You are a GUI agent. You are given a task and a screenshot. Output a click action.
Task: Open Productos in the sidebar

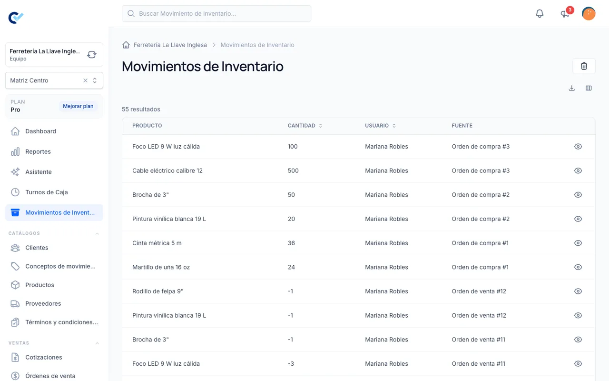click(x=54, y=285)
